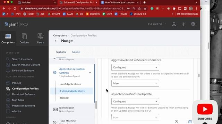Open the dropdown showing false
Viewport: 222px width, 124px height.
135,83
